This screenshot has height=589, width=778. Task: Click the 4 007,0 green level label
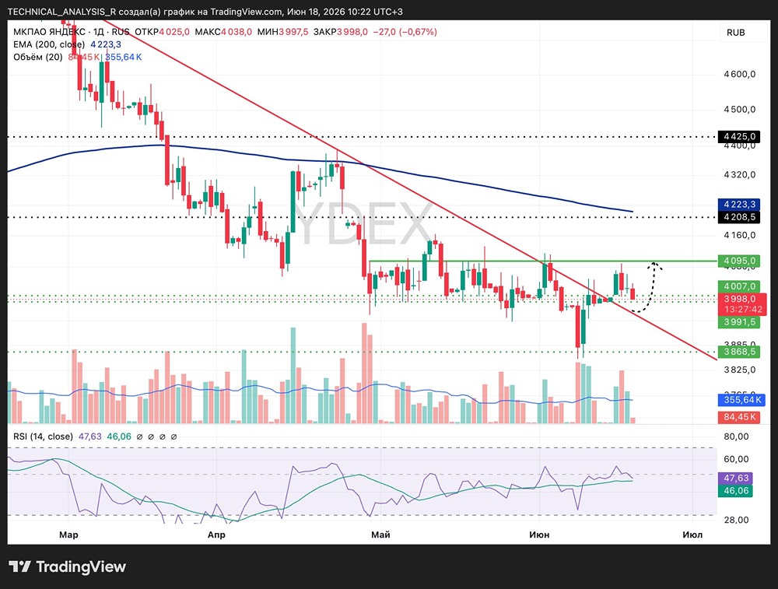739,286
